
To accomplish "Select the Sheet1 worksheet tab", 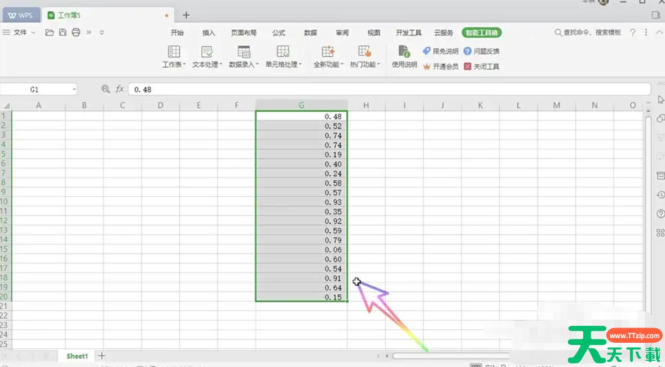I will tap(76, 356).
